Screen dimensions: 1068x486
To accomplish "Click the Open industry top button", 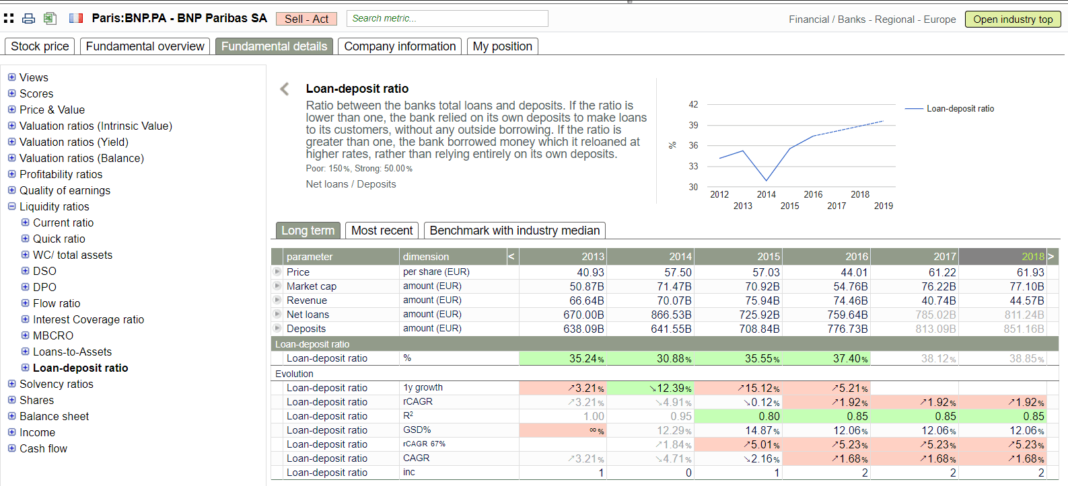I will (1013, 19).
